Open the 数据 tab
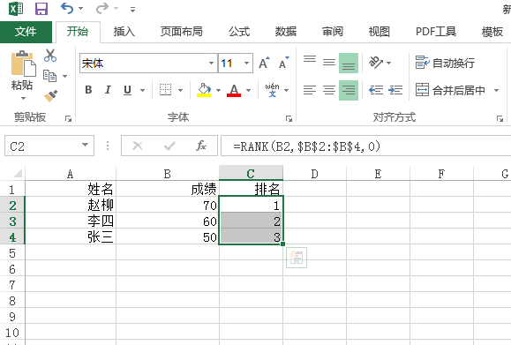This screenshot has width=511, height=345. [286, 32]
